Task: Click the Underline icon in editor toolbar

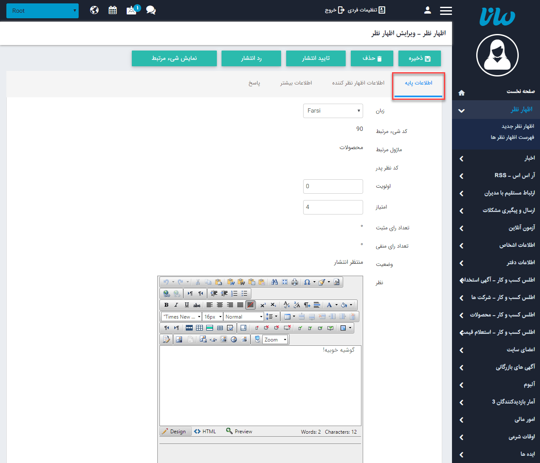Action: pyautogui.click(x=187, y=305)
